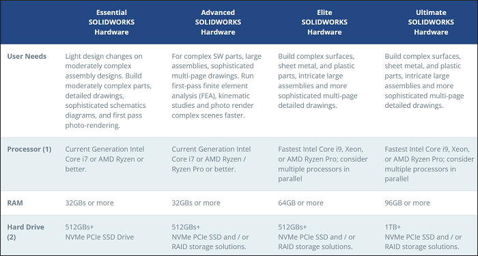Select the Advanced SOLIDWORKS Hardware header
The height and width of the screenshot is (256, 478).
tap(218, 23)
